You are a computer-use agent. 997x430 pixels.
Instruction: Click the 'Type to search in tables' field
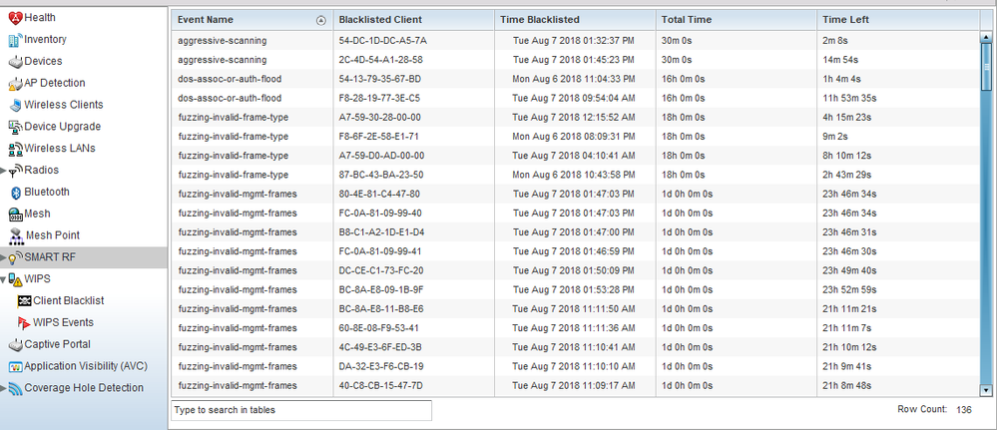301,410
